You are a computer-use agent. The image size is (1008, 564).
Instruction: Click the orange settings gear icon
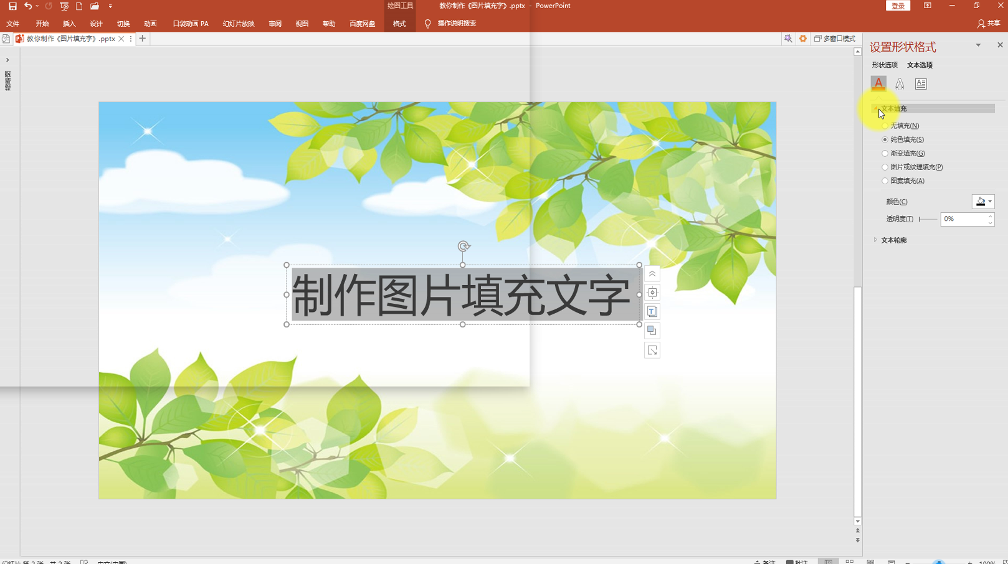tap(803, 39)
